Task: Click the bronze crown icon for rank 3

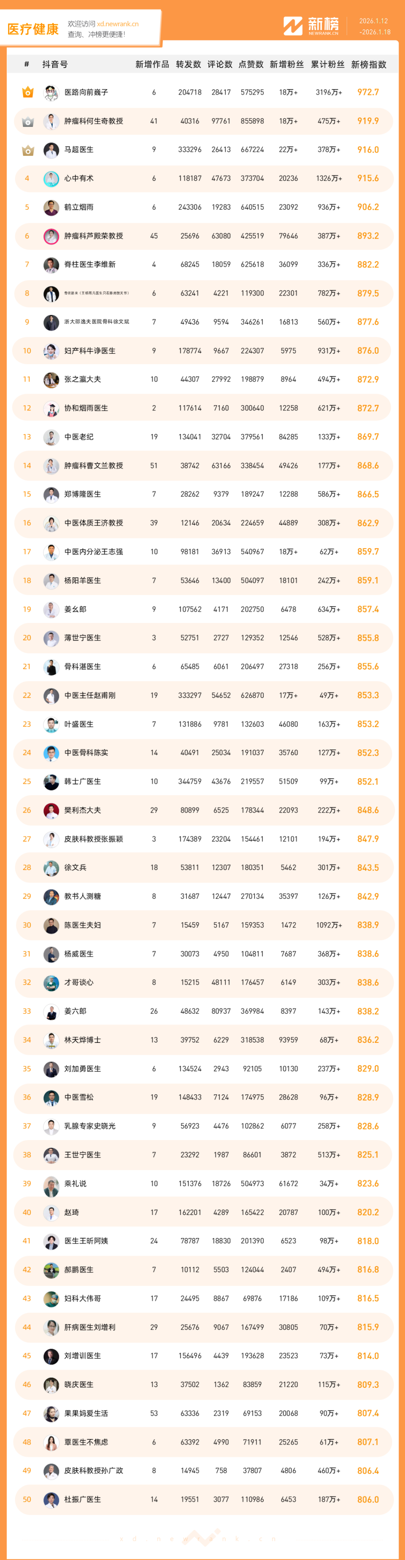Action: click(27, 150)
